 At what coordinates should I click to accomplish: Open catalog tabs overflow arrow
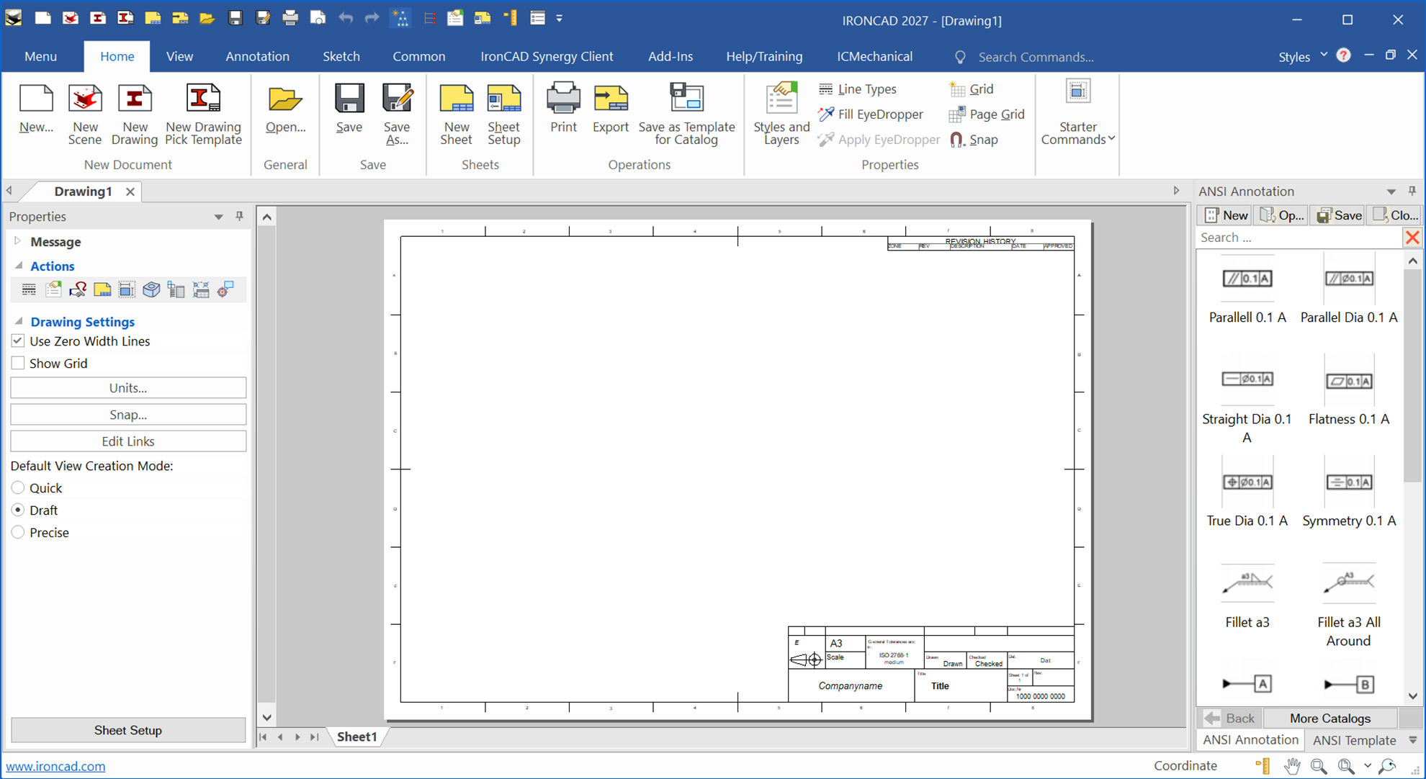point(1412,740)
